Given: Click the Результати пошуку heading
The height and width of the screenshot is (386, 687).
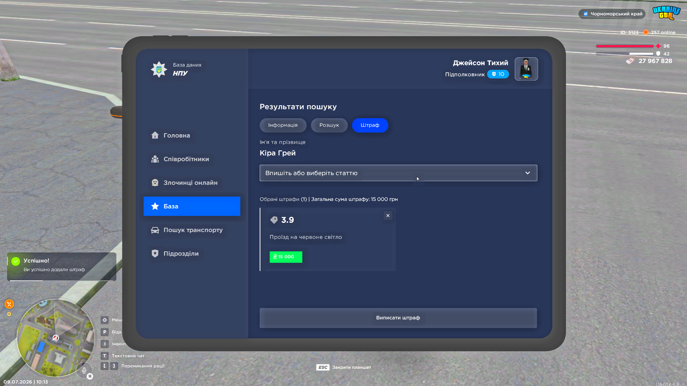Looking at the screenshot, I should [x=298, y=107].
